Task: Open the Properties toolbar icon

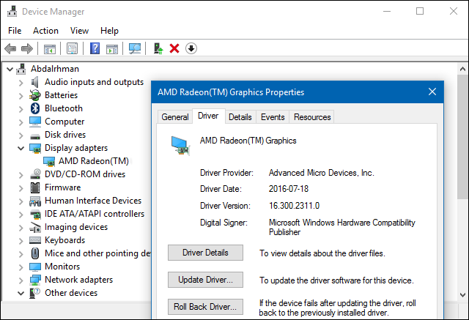Action: (72, 48)
